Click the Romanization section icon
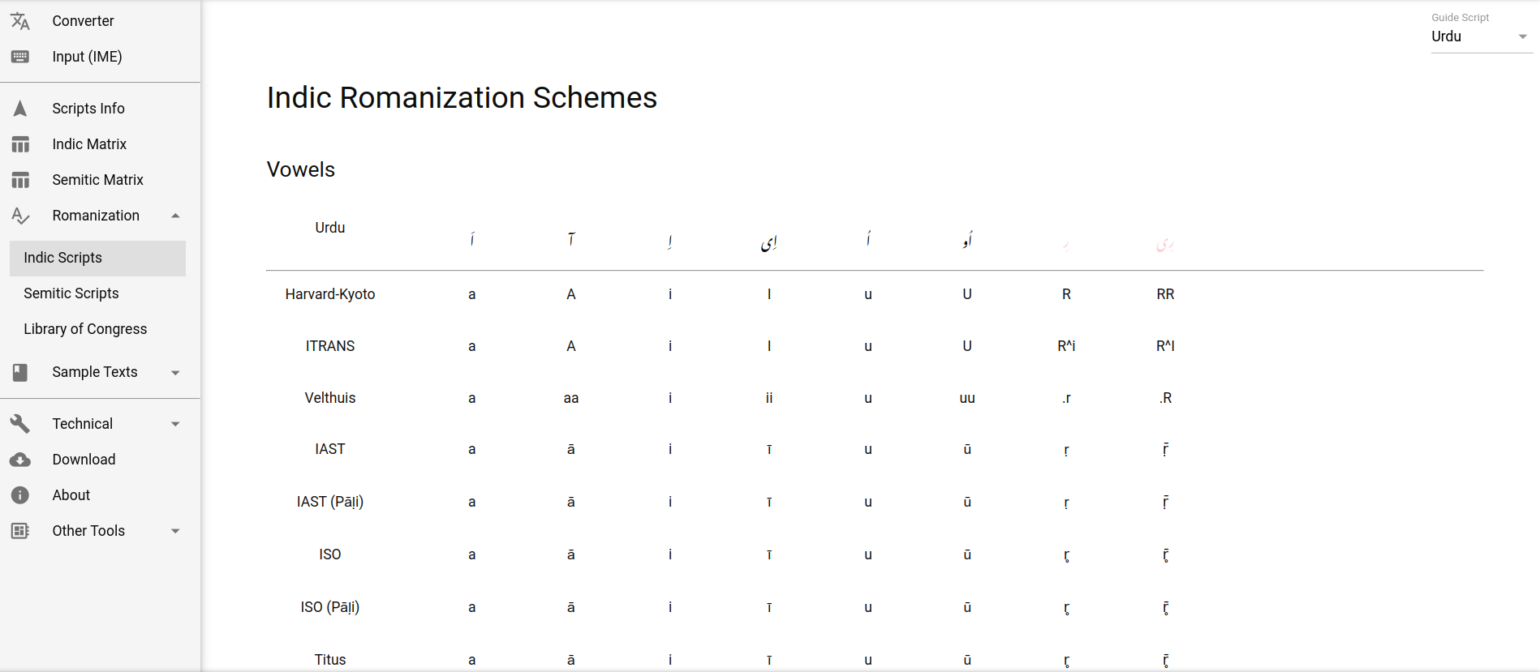1540x672 pixels. [x=20, y=216]
